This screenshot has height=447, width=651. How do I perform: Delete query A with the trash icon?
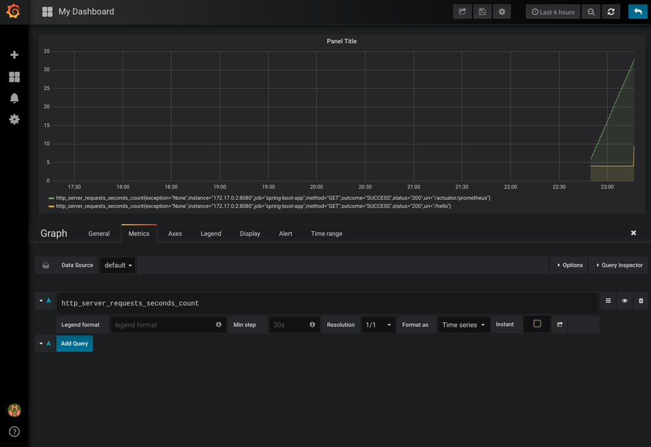click(641, 301)
